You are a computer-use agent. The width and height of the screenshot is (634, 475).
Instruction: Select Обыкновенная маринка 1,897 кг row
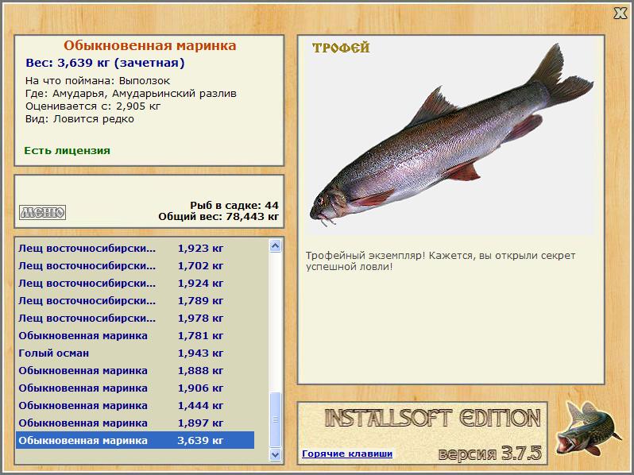point(135,423)
